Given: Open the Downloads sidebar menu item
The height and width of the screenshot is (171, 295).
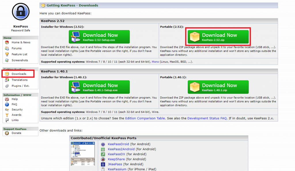Looking at the screenshot, I should (x=19, y=74).
